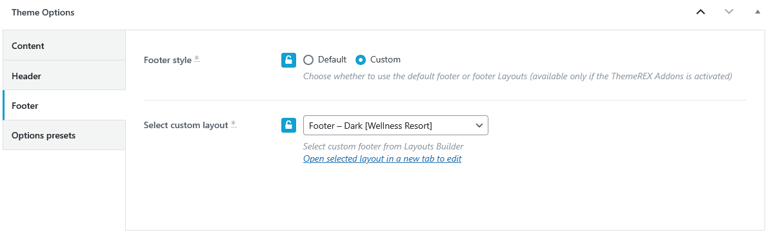Image resolution: width=771 pixels, height=237 pixels.
Task: Click the move panel down arrow
Action: (728, 12)
